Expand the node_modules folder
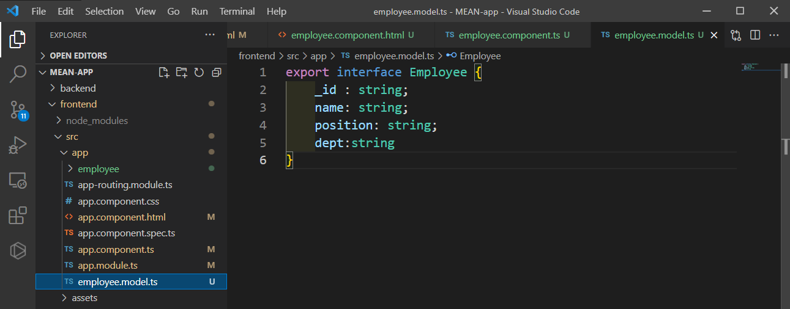 coord(131,120)
